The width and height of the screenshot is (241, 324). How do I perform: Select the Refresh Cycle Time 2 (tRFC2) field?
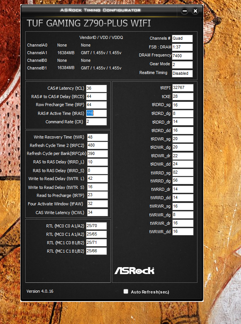(x=97, y=145)
